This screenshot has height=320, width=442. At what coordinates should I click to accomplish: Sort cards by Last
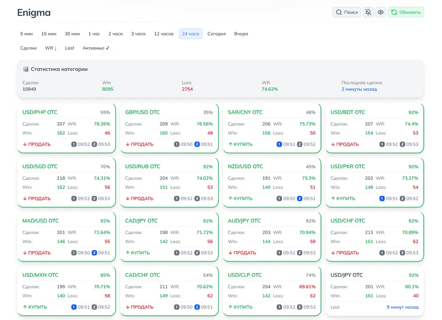pyautogui.click(x=70, y=48)
